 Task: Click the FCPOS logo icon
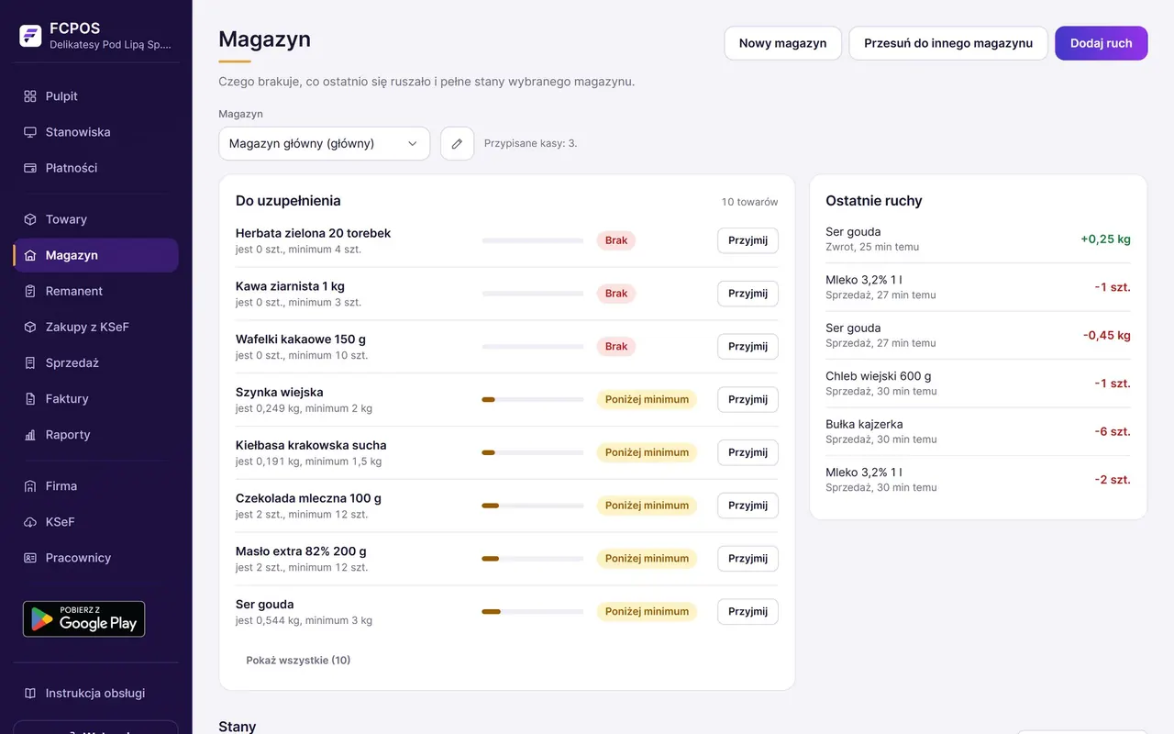coord(30,36)
